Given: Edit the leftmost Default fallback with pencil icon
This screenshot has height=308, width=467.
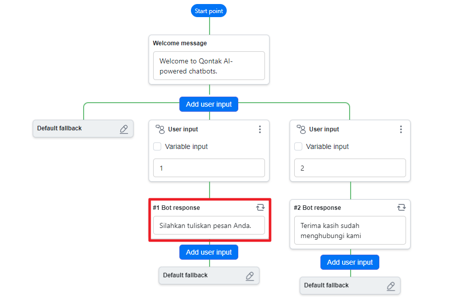Looking at the screenshot, I should (124, 129).
